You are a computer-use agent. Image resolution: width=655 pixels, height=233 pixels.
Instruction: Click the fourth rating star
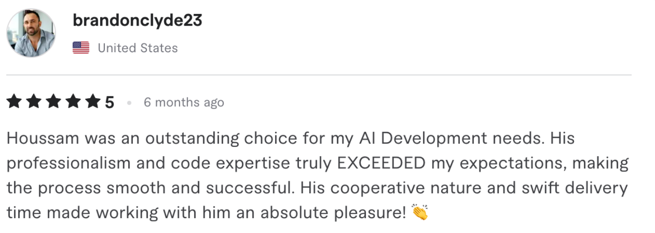73,102
